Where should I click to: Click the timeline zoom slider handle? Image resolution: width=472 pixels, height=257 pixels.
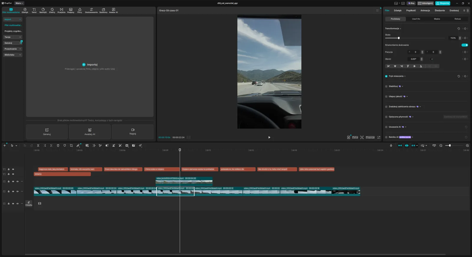coord(450,146)
